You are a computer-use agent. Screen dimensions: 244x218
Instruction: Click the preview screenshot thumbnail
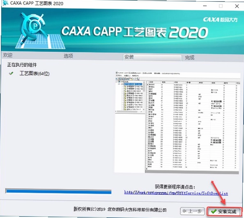pos(177,122)
